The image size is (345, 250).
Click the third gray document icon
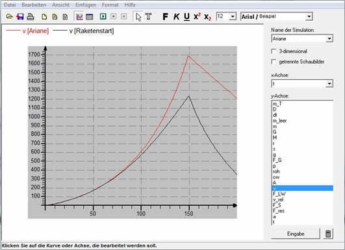pyautogui.click(x=65, y=17)
